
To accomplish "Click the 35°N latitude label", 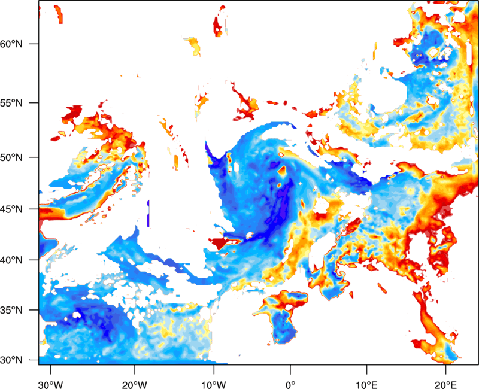I will tap(11, 310).
